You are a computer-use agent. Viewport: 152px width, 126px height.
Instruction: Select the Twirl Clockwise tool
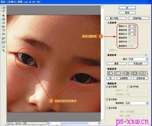3,16
